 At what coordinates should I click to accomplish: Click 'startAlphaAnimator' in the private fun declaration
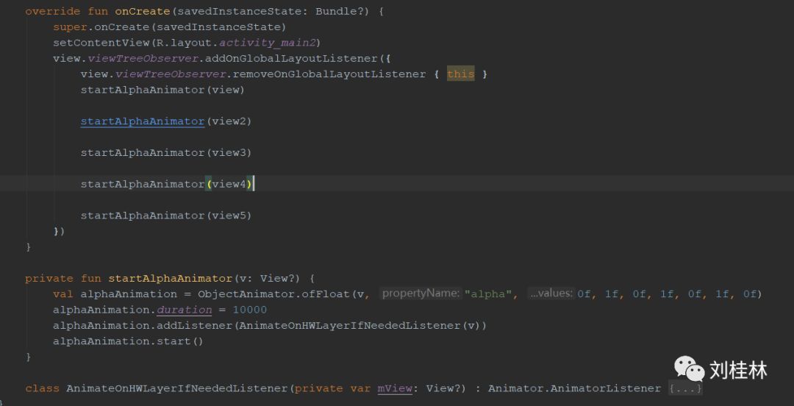170,278
